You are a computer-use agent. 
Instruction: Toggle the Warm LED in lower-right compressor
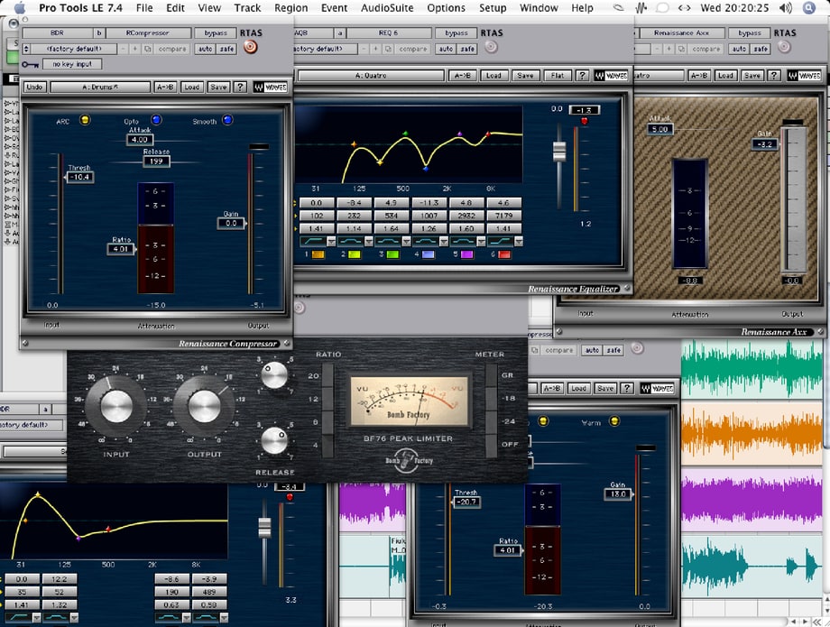pyautogui.click(x=614, y=421)
